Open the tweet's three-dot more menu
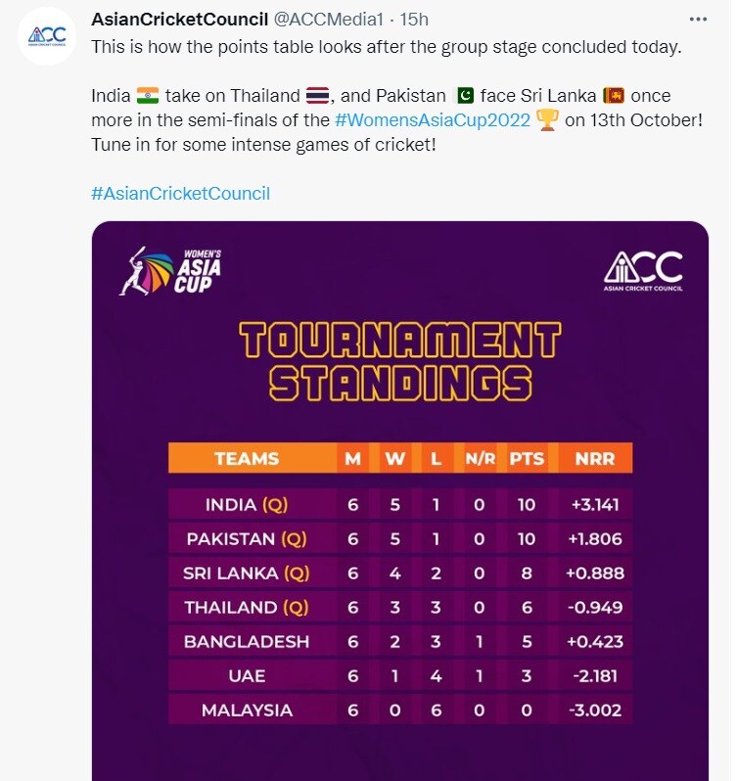The height and width of the screenshot is (781, 737). (x=698, y=20)
